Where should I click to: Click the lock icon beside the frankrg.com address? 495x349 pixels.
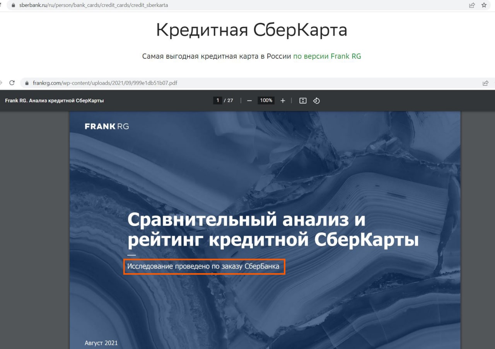click(27, 83)
